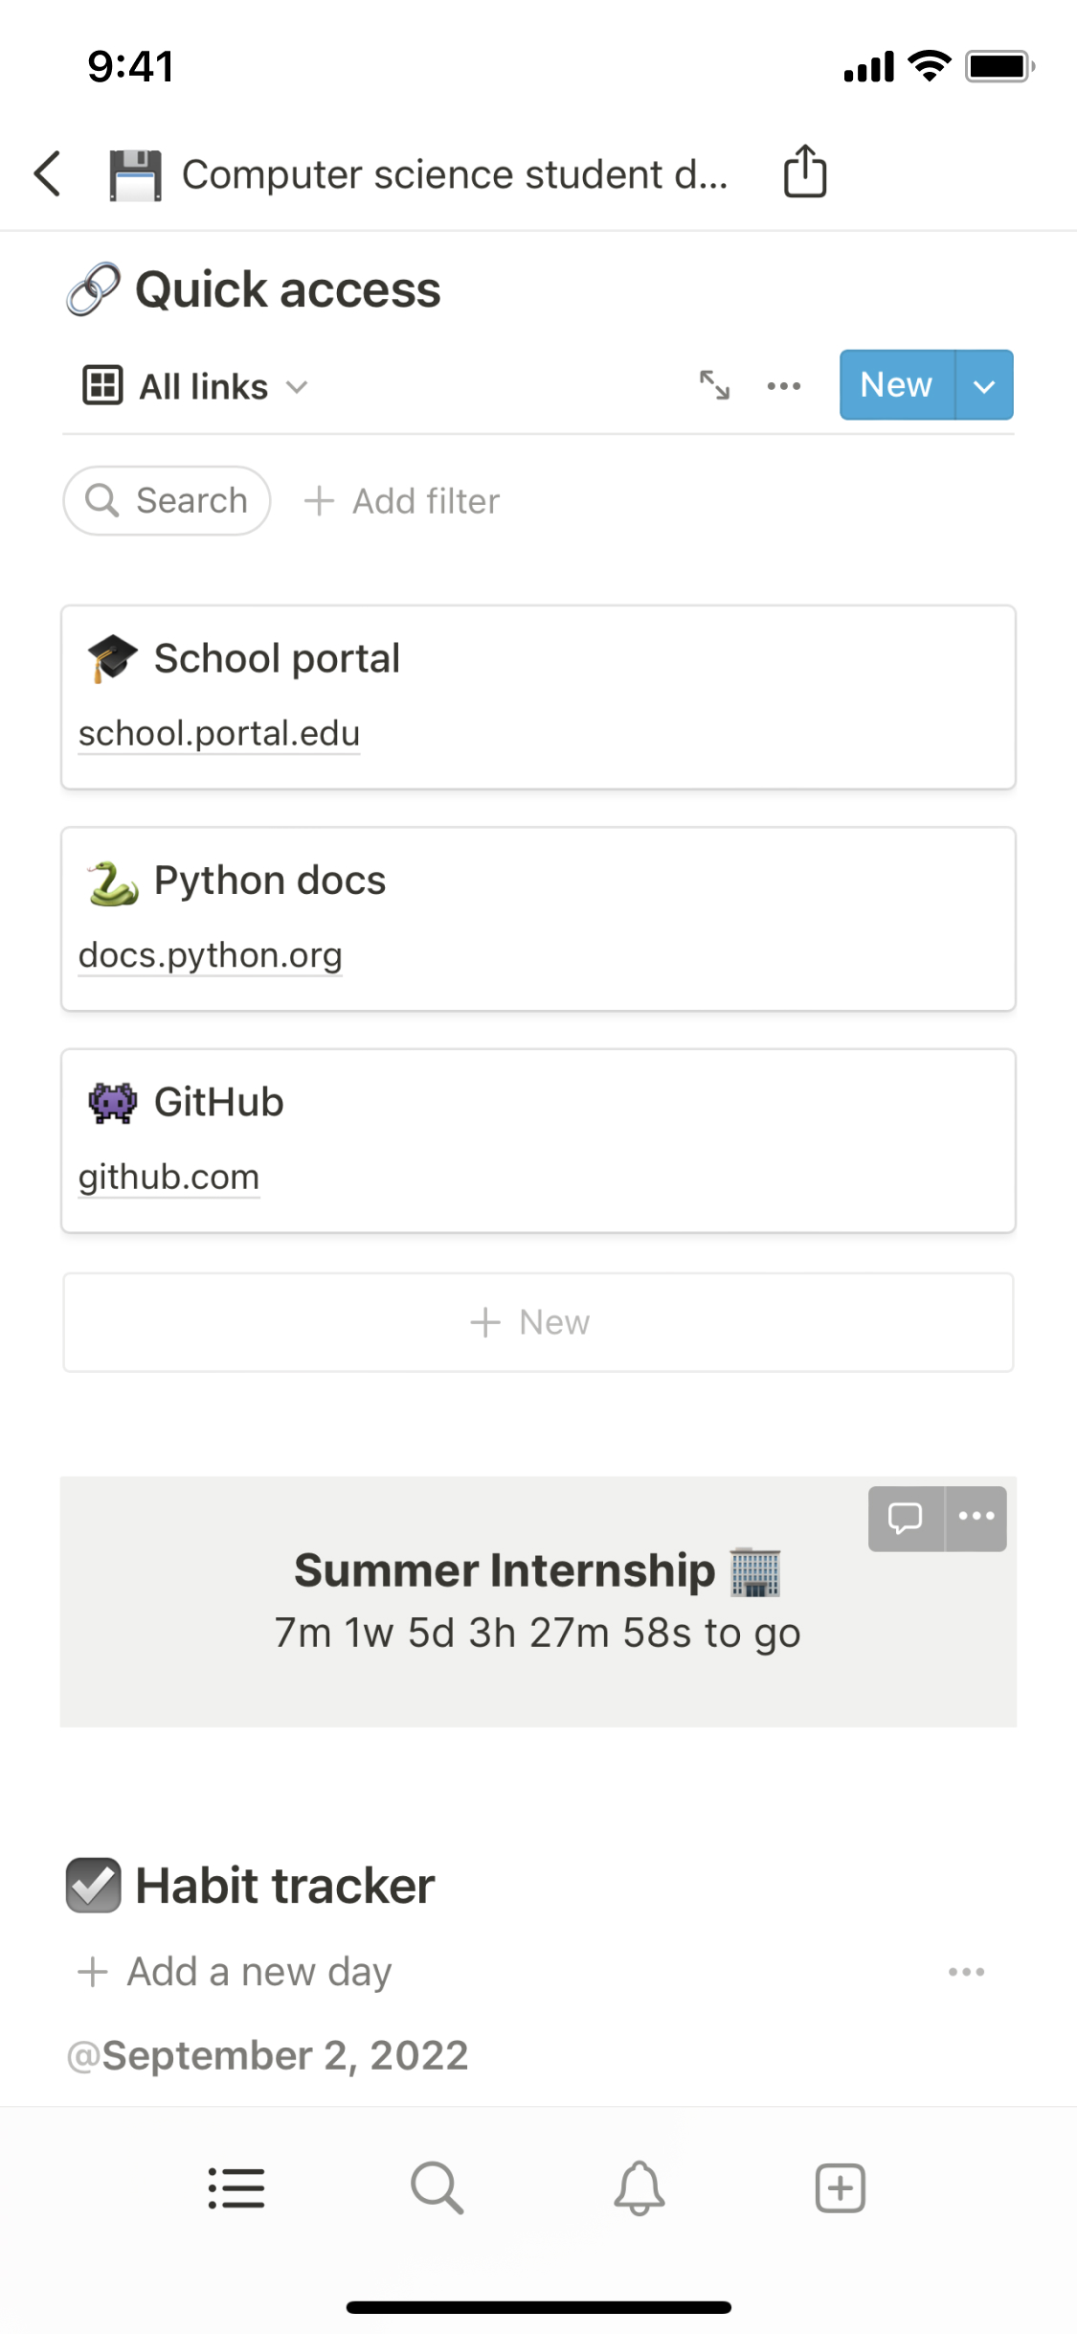The image size is (1077, 2334).
Task: Open Summer Internship block more options
Action: pyautogui.click(x=976, y=1517)
